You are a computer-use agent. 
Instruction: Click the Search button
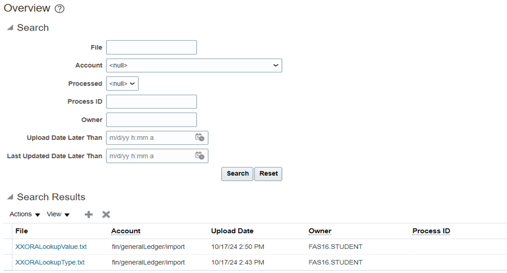pyautogui.click(x=237, y=174)
